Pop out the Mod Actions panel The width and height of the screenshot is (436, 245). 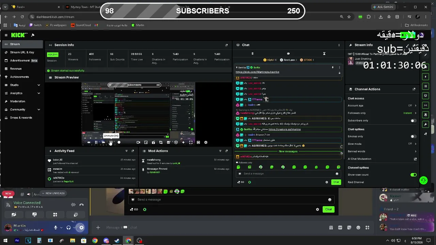227,151
